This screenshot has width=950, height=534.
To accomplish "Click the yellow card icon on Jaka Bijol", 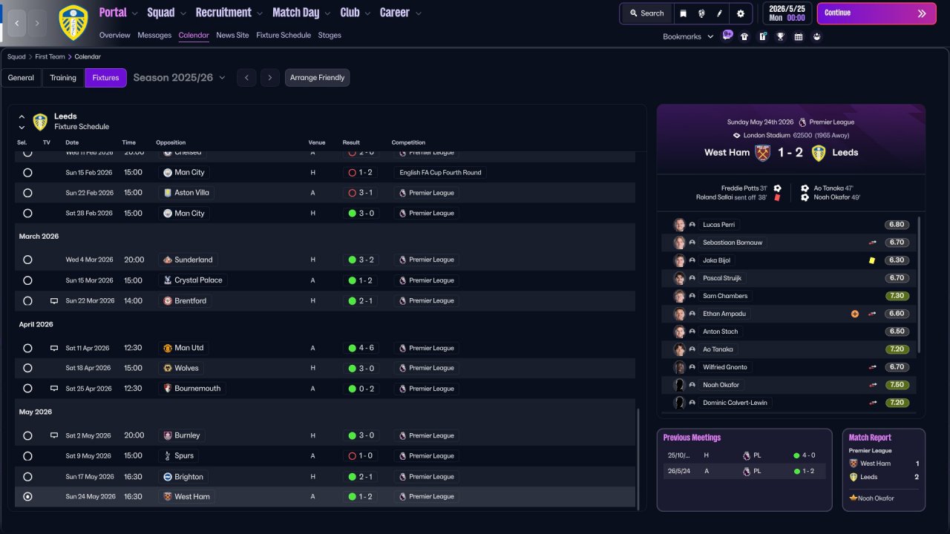I will [x=872, y=260].
